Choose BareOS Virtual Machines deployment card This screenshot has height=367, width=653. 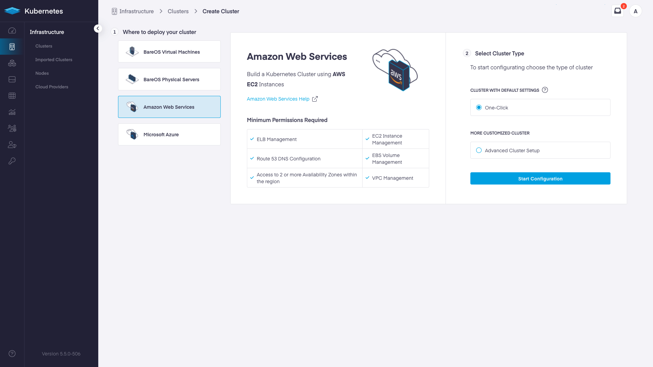click(169, 52)
